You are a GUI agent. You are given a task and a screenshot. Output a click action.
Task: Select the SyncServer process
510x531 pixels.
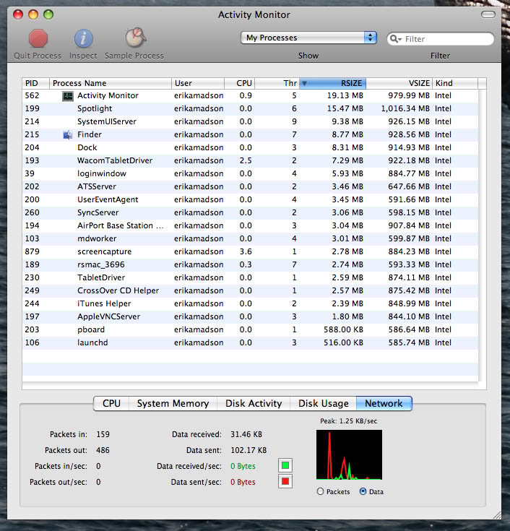pyautogui.click(x=250, y=212)
